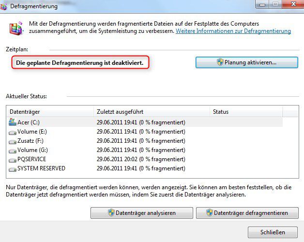Click shield icon on Datenträger analysieren button
This screenshot has height=242, width=304.
coord(111,212)
